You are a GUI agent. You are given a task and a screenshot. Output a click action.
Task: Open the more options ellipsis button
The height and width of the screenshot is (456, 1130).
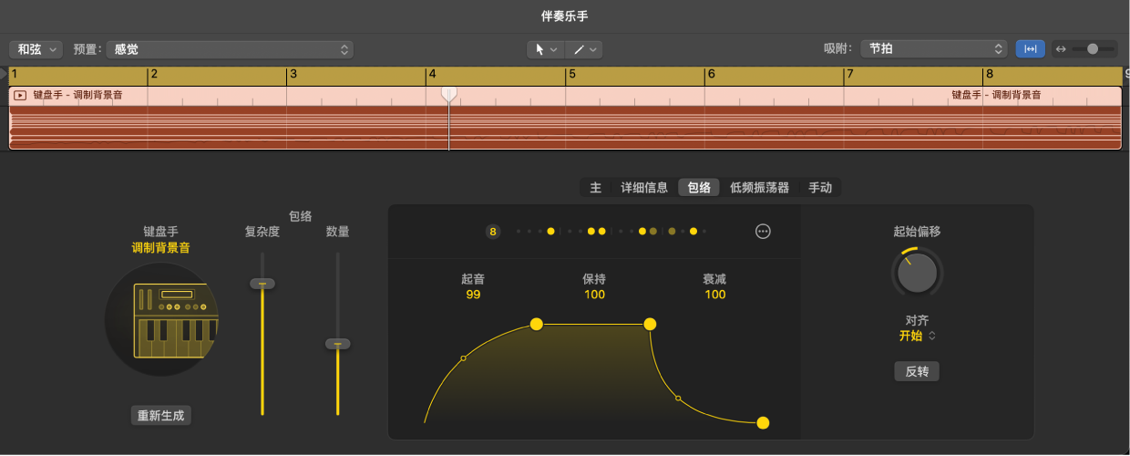pos(764,232)
